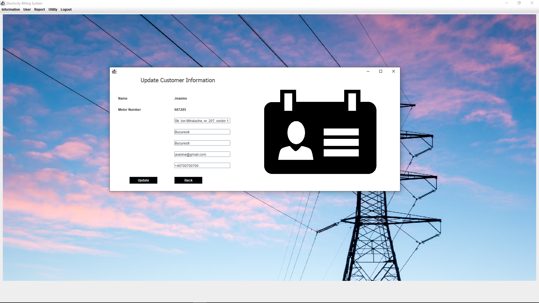The image size is (539, 303).
Task: Edit the jeanine@gmail.com email field
Action: point(202,154)
